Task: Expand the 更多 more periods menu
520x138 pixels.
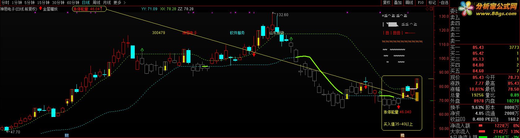Action: pos(120,2)
